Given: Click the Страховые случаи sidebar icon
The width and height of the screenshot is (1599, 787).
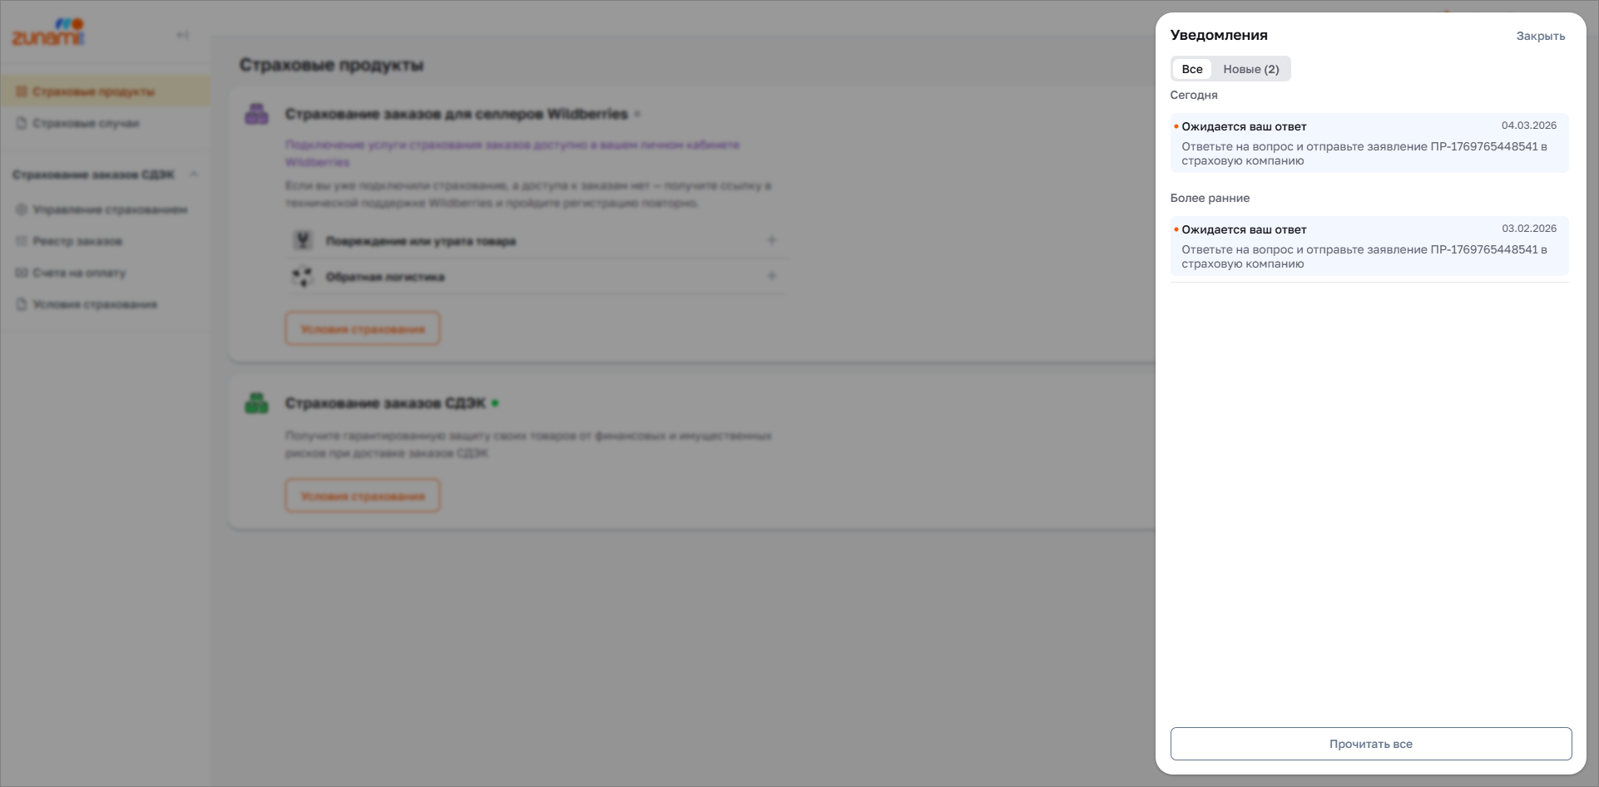Looking at the screenshot, I should (22, 123).
